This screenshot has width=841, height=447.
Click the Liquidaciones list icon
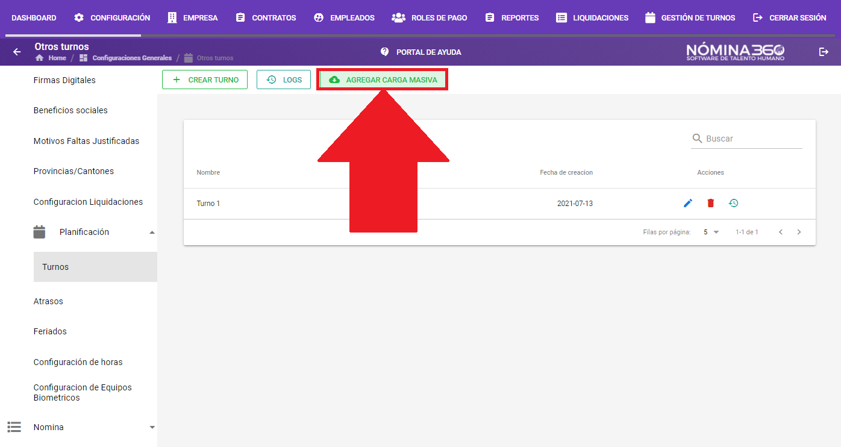tap(561, 17)
